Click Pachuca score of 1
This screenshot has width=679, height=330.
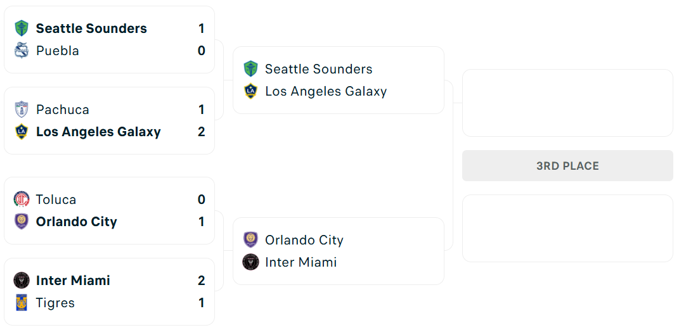[202, 110]
